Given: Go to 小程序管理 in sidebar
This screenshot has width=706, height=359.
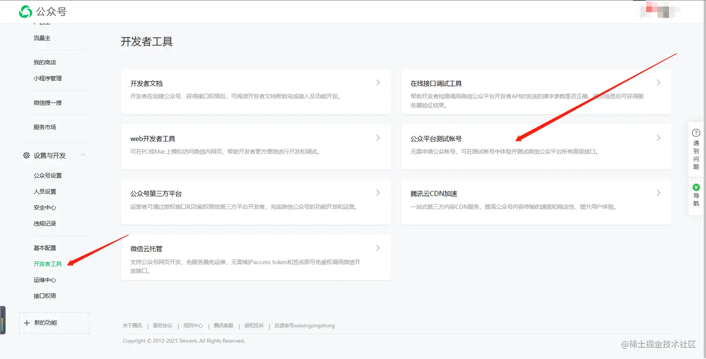Looking at the screenshot, I should [x=48, y=78].
